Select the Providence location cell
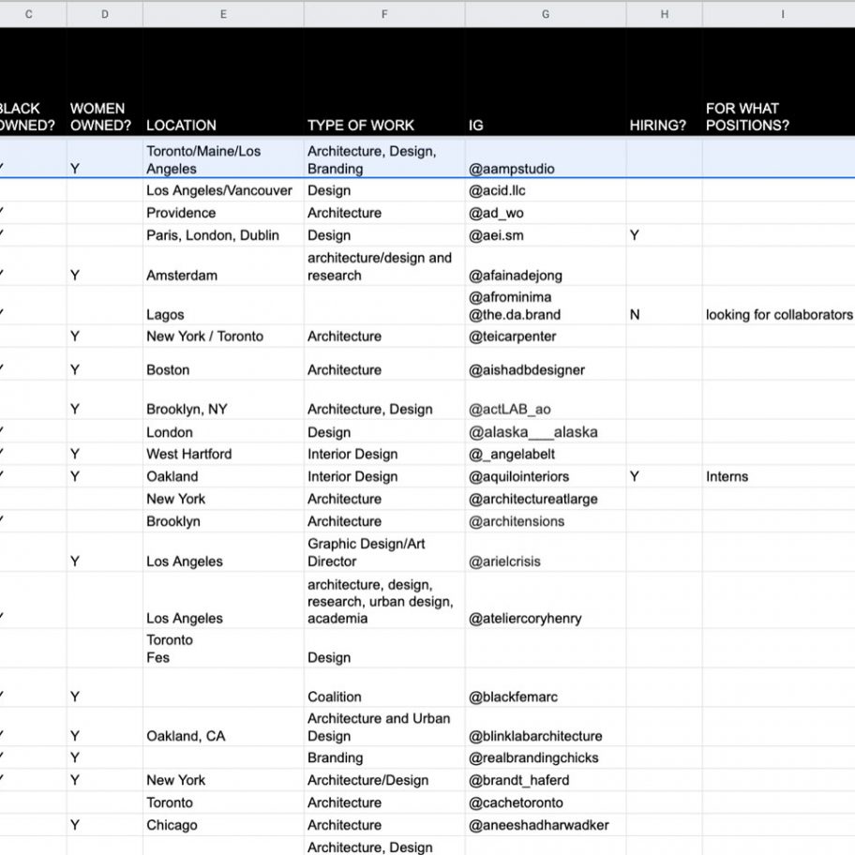 click(223, 213)
